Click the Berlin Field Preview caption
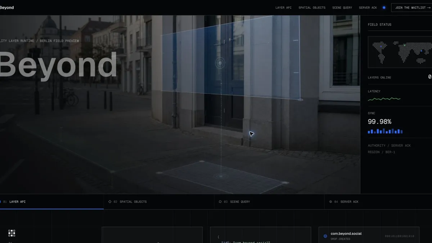The width and height of the screenshot is (432, 243). (x=59, y=41)
